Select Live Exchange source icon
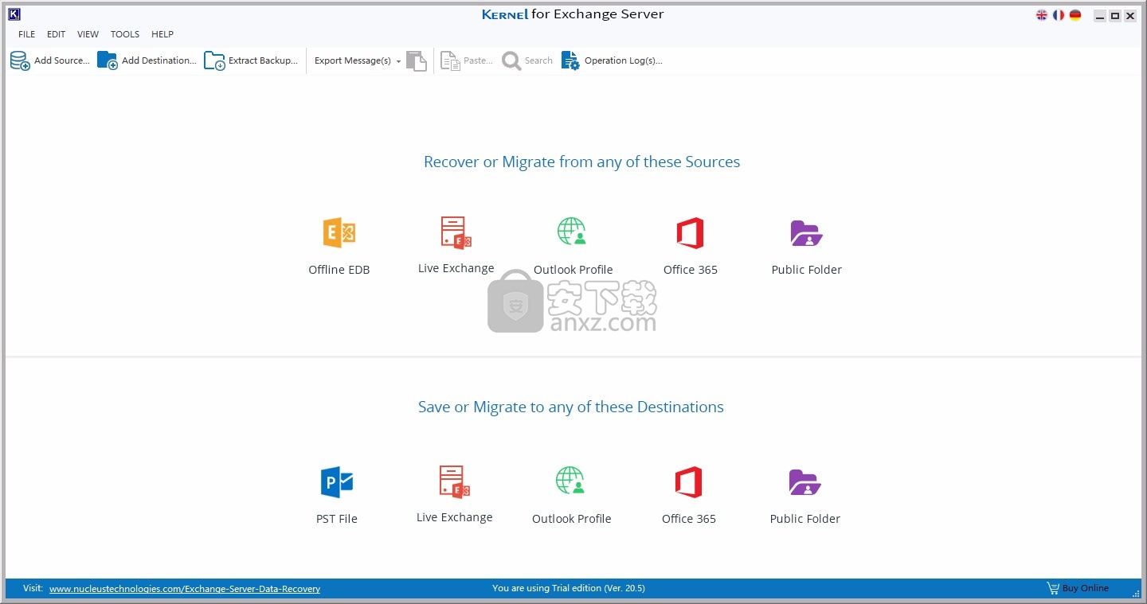This screenshot has width=1147, height=604. 456,233
